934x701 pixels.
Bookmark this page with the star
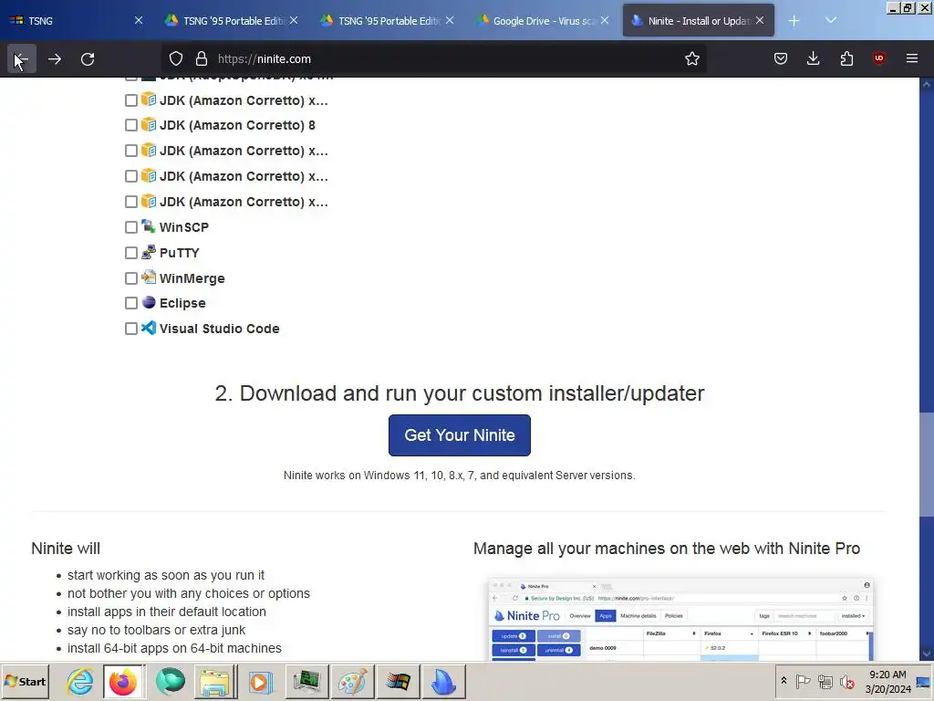691,59
